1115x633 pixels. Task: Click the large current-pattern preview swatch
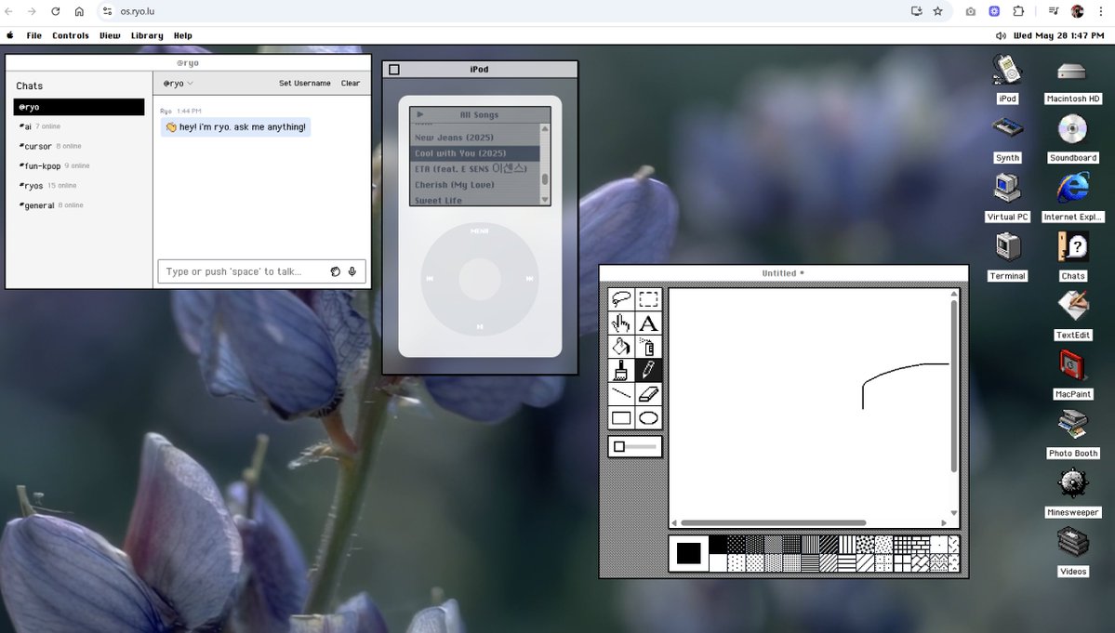(x=688, y=553)
